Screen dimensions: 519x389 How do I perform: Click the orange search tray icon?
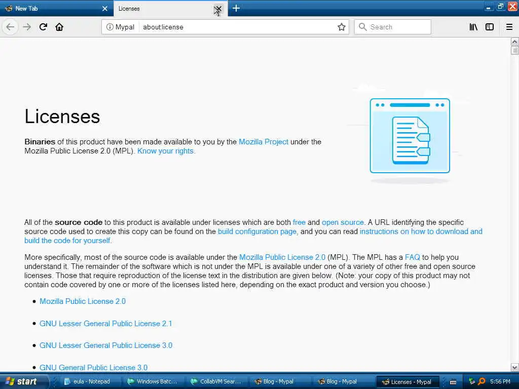[x=481, y=382]
